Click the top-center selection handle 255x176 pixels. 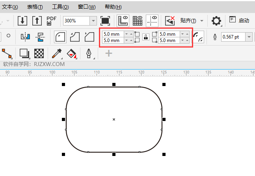pos(114,84)
